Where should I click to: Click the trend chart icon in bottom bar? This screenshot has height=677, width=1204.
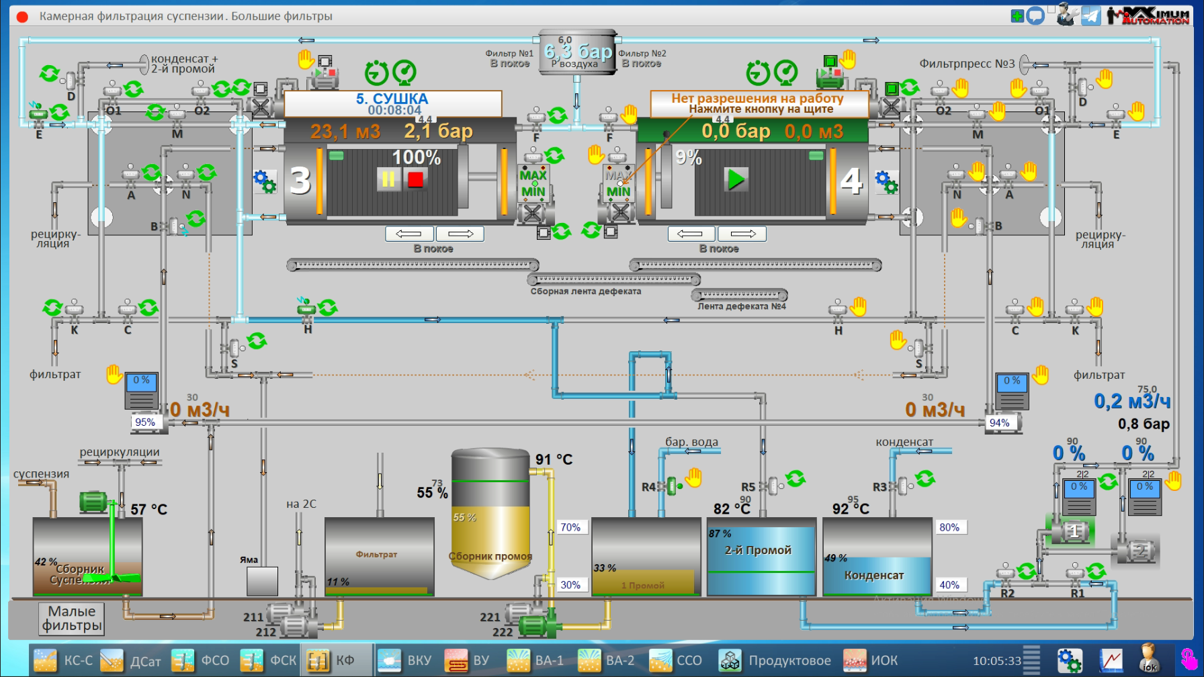1111,660
